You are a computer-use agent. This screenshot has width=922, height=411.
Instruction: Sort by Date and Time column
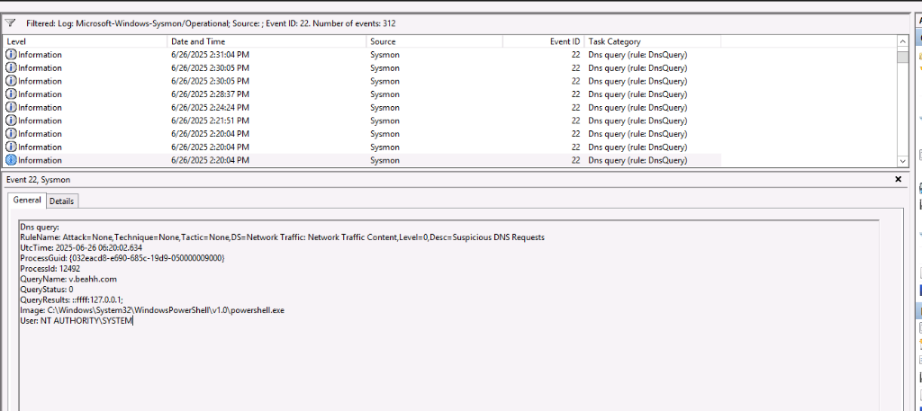coord(267,41)
